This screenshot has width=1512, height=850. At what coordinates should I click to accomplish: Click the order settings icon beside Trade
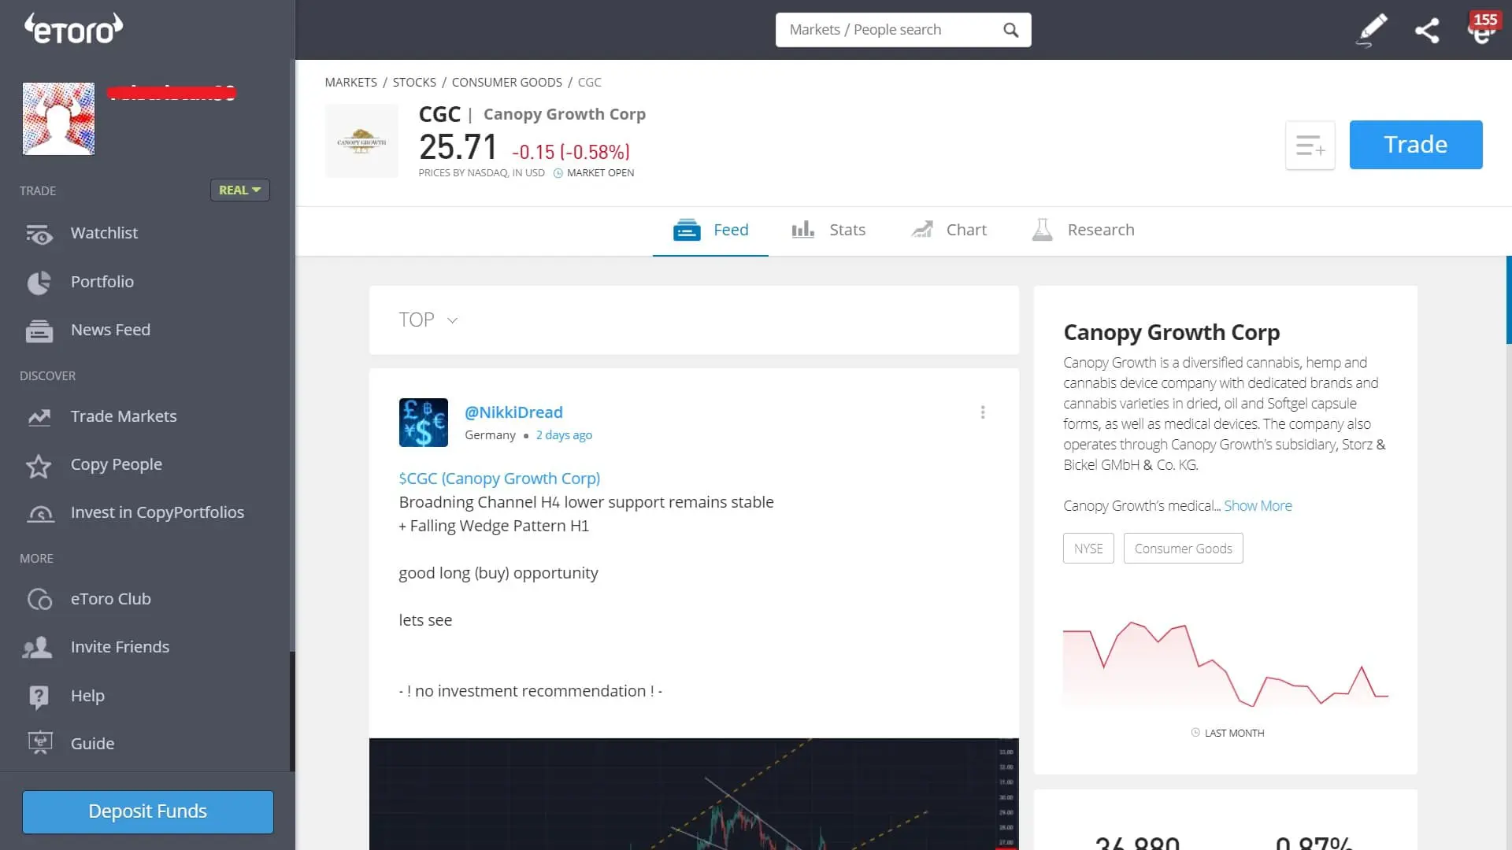click(x=1310, y=145)
